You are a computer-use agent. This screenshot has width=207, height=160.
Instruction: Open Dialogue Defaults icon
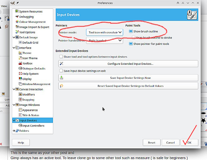(20, 68)
